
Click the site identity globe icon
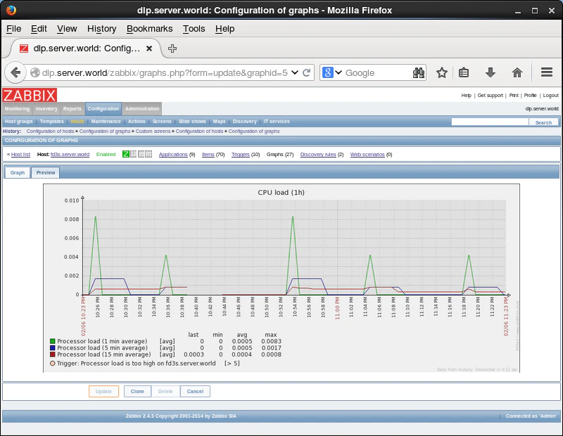coord(34,73)
